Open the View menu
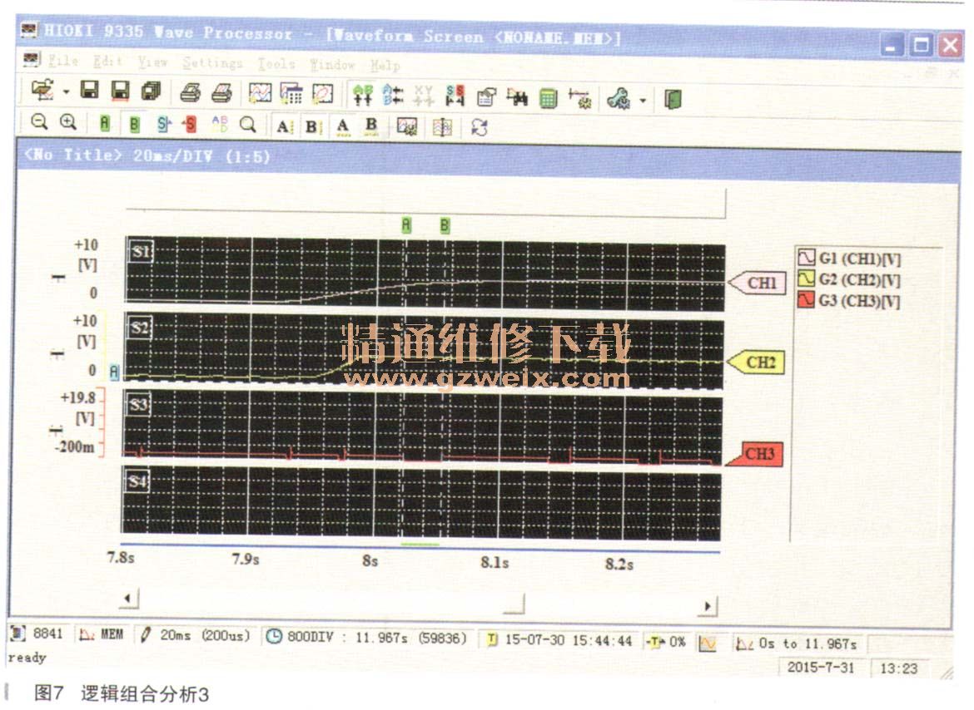This screenshot has width=974, height=710. (x=153, y=62)
